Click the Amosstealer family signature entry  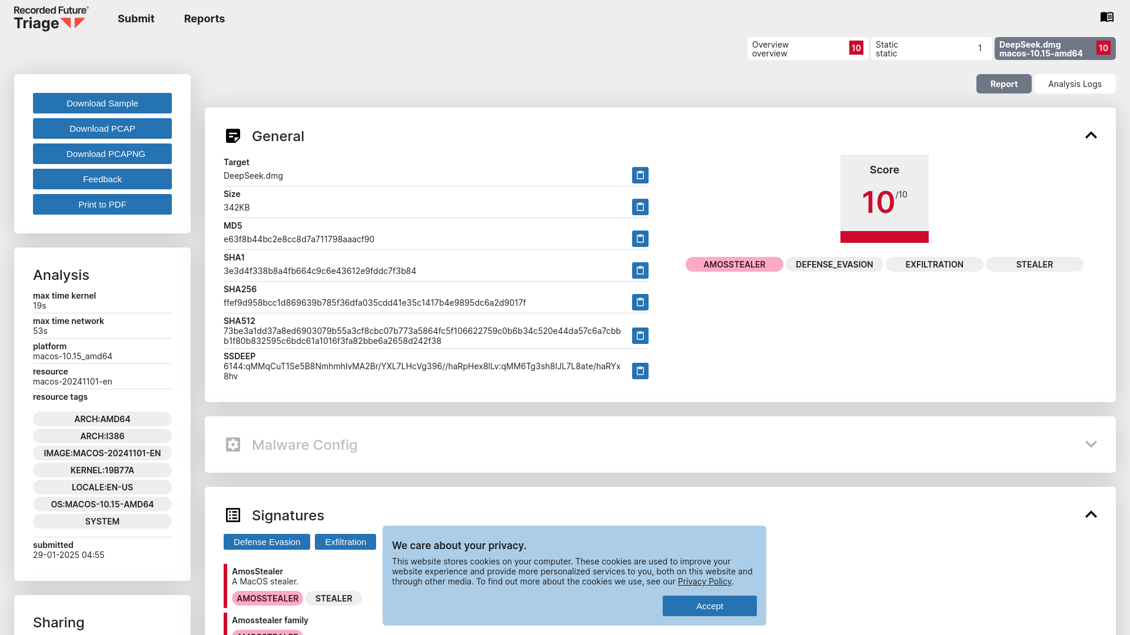click(270, 620)
